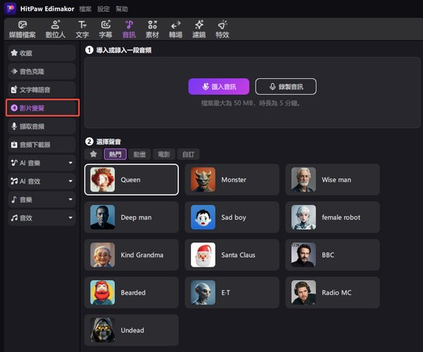The height and width of the screenshot is (352, 423).
Task: Choose the Bearded voice card
Action: pos(131,293)
